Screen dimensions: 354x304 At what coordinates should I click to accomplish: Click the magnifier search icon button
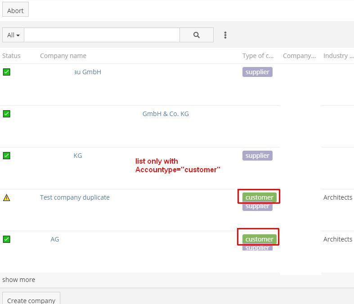pyautogui.click(x=197, y=35)
